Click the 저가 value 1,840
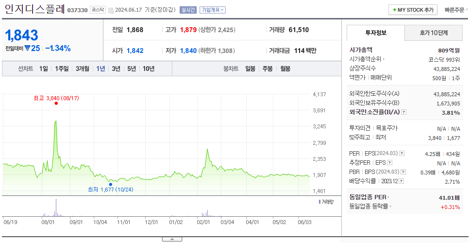This screenshot has width=470, height=243. 188,51
